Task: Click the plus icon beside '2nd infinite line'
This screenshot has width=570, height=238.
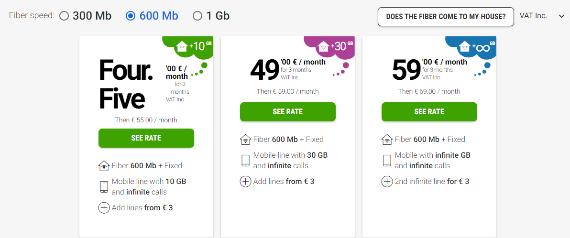Action: [387, 181]
